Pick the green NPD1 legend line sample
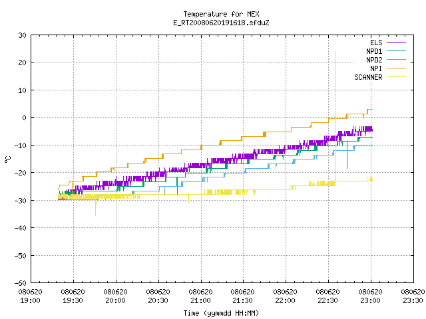The width and height of the screenshot is (426, 319). 396,51
